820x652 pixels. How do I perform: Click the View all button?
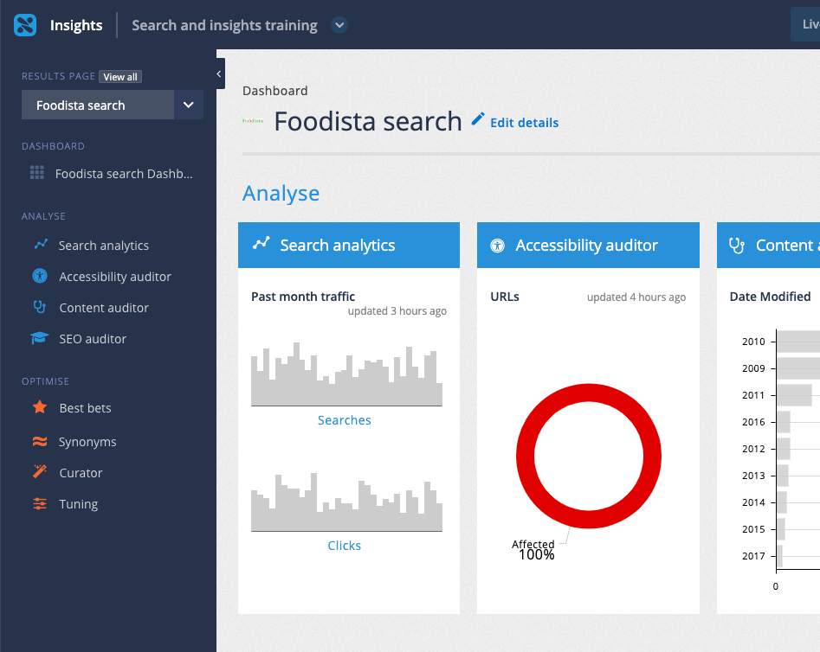(x=119, y=76)
